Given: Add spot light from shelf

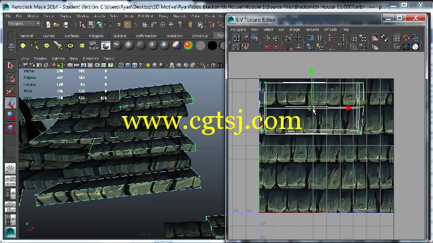Looking at the screenshot, I should 58,46.
